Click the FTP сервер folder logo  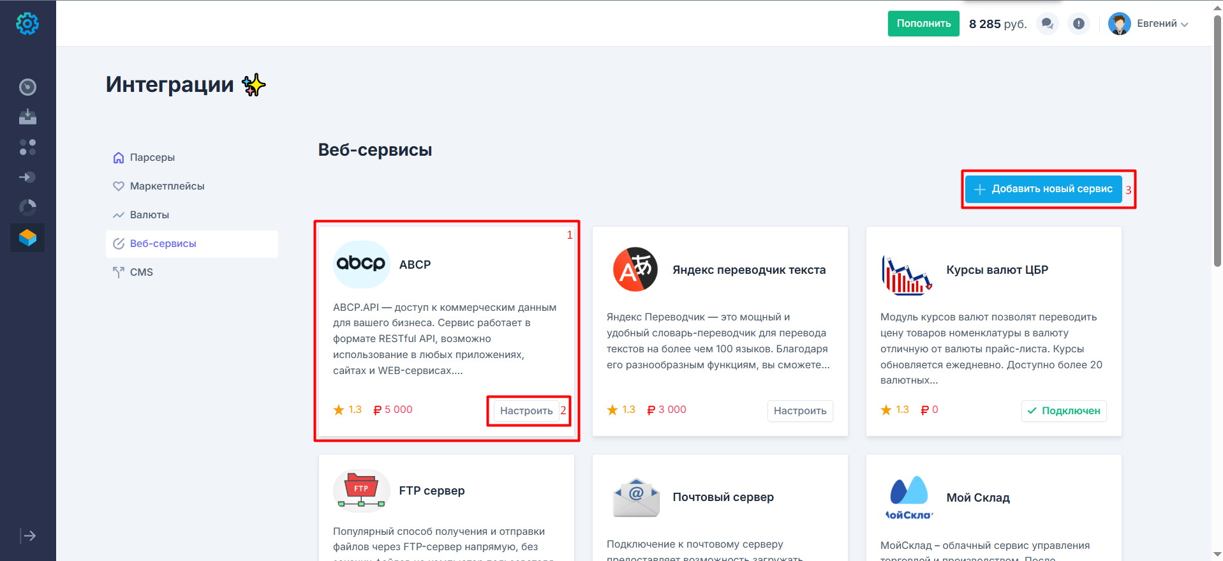[362, 491]
